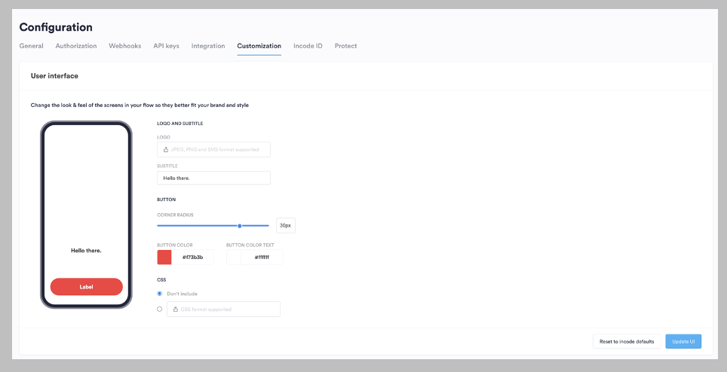Click the #f73b3b button color hex field
Image resolution: width=727 pixels, height=372 pixels.
pos(192,258)
